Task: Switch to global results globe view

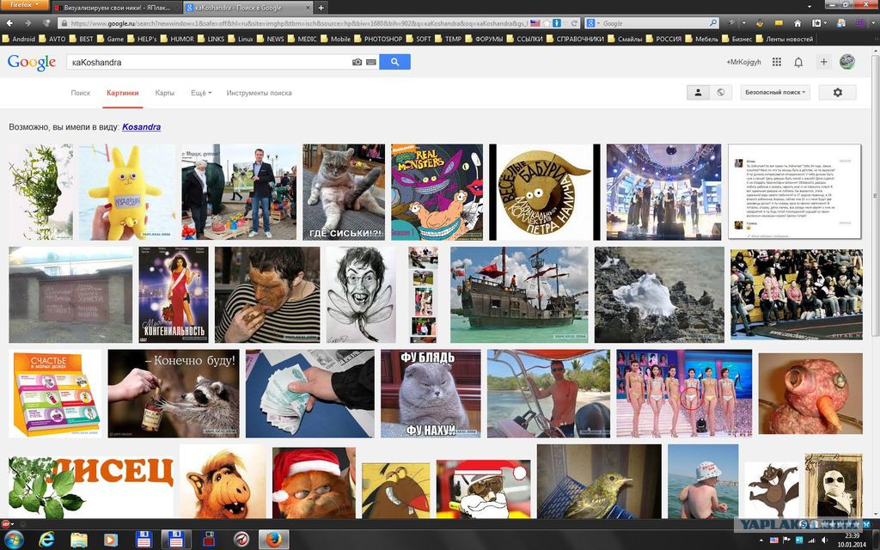Action: point(721,92)
